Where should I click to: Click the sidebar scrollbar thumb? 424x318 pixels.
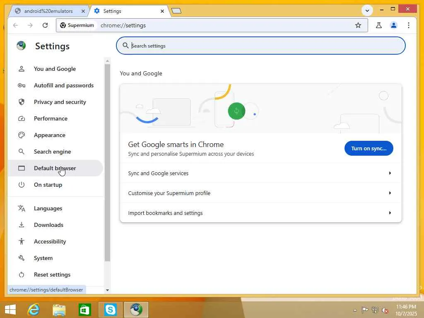point(107,162)
